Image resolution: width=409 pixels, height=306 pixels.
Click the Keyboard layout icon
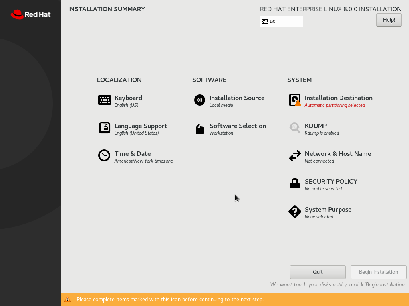click(x=104, y=100)
